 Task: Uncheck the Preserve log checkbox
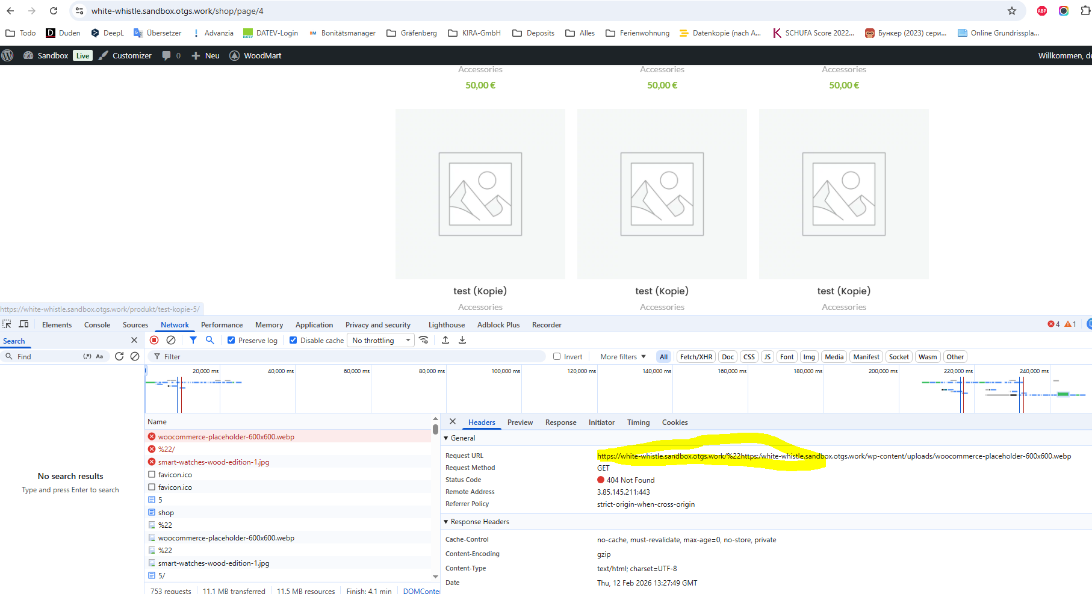click(231, 340)
